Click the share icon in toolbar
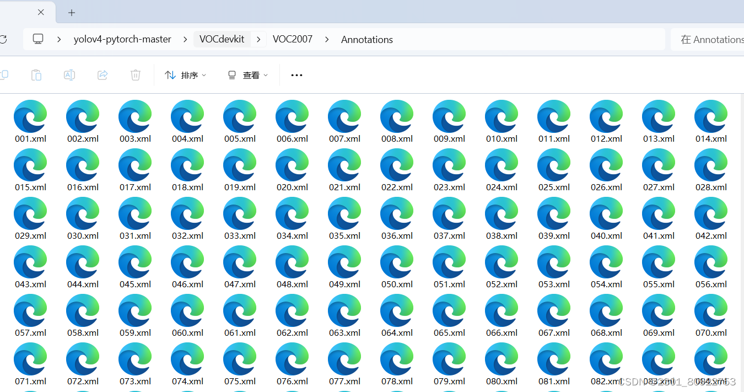 click(103, 75)
